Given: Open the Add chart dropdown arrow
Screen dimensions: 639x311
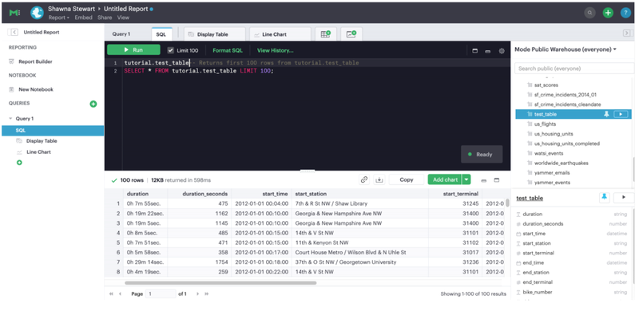Looking at the screenshot, I should (x=466, y=179).
